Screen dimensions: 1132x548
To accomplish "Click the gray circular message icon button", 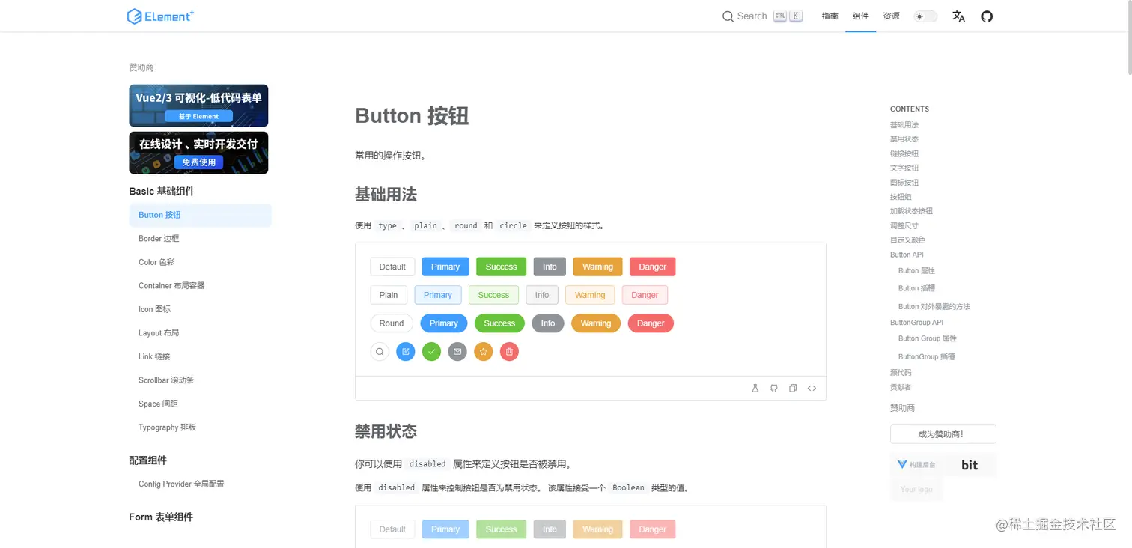I will (457, 351).
